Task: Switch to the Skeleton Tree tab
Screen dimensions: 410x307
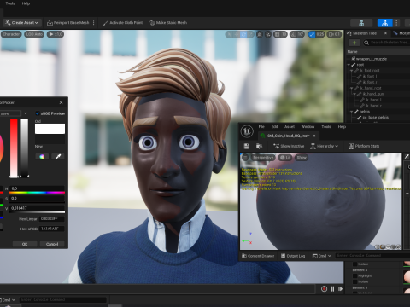Action: click(x=365, y=33)
